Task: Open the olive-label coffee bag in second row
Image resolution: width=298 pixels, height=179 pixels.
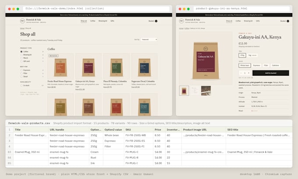Action: click(x=60, y=105)
